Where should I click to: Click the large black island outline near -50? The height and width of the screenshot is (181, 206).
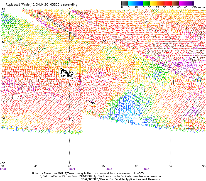(67, 73)
